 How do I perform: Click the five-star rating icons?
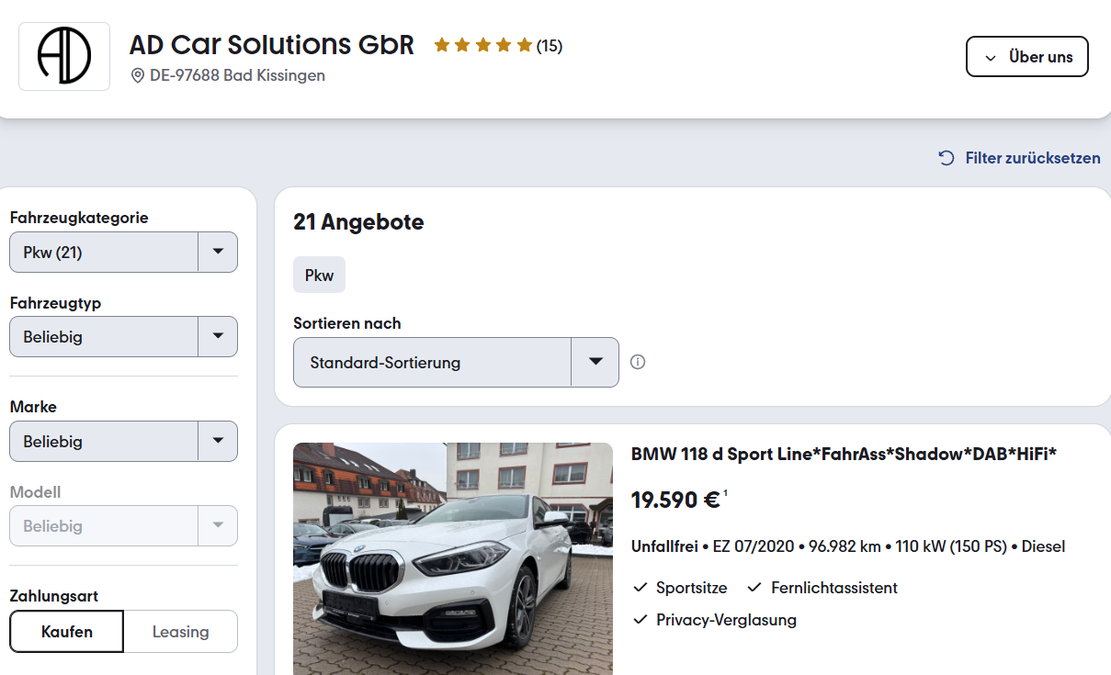483,45
